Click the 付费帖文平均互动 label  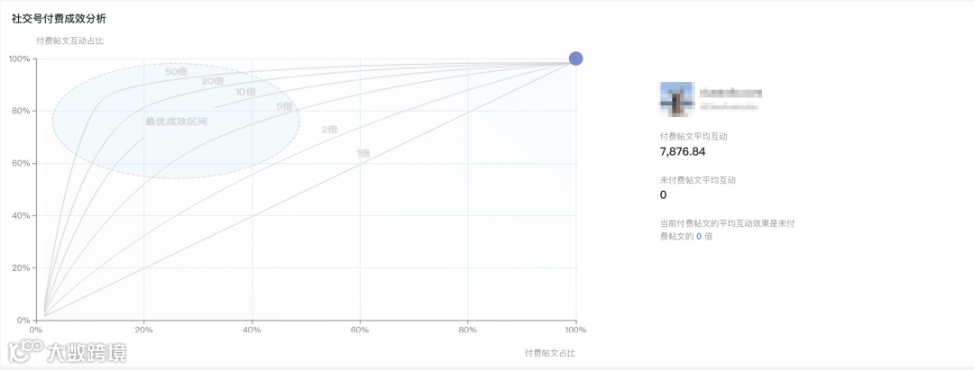(x=694, y=136)
